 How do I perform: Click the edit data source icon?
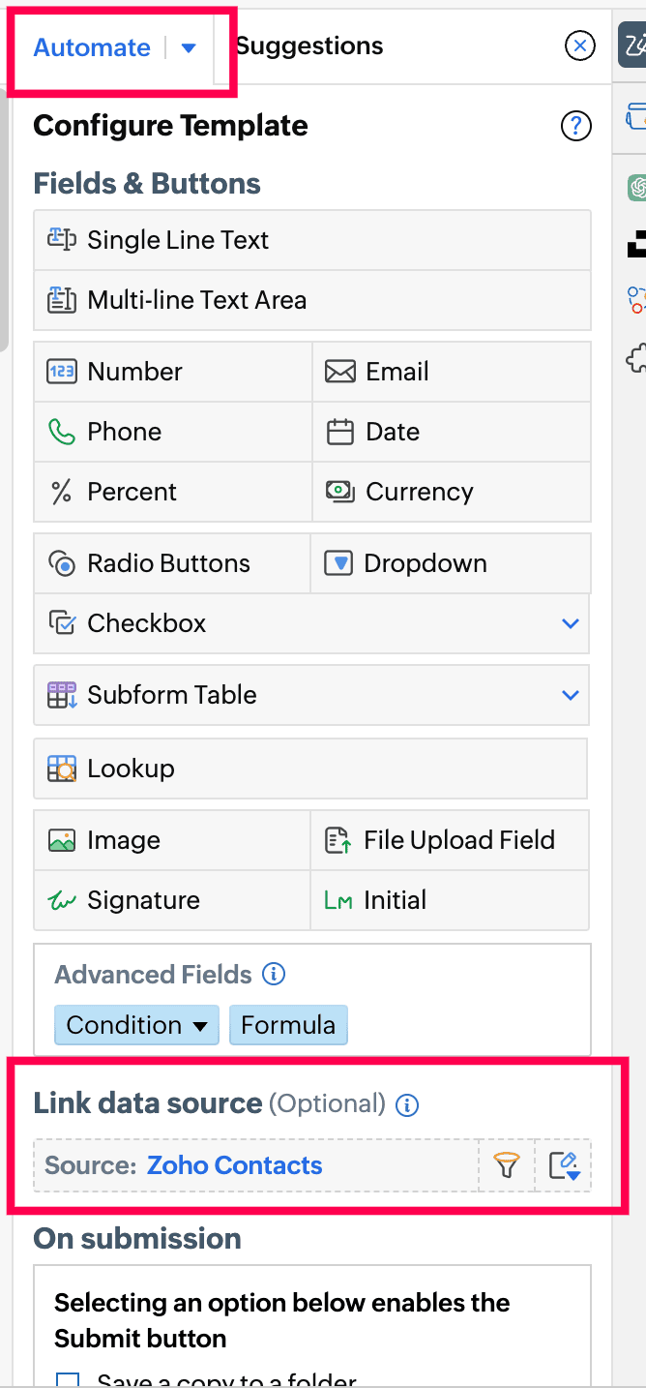click(x=563, y=1165)
